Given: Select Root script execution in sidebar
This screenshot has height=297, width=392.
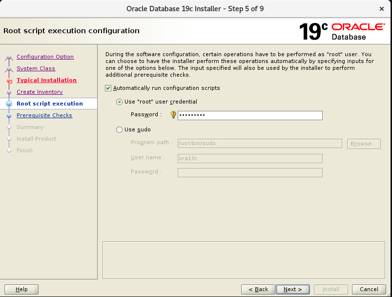Looking at the screenshot, I should (x=49, y=104).
